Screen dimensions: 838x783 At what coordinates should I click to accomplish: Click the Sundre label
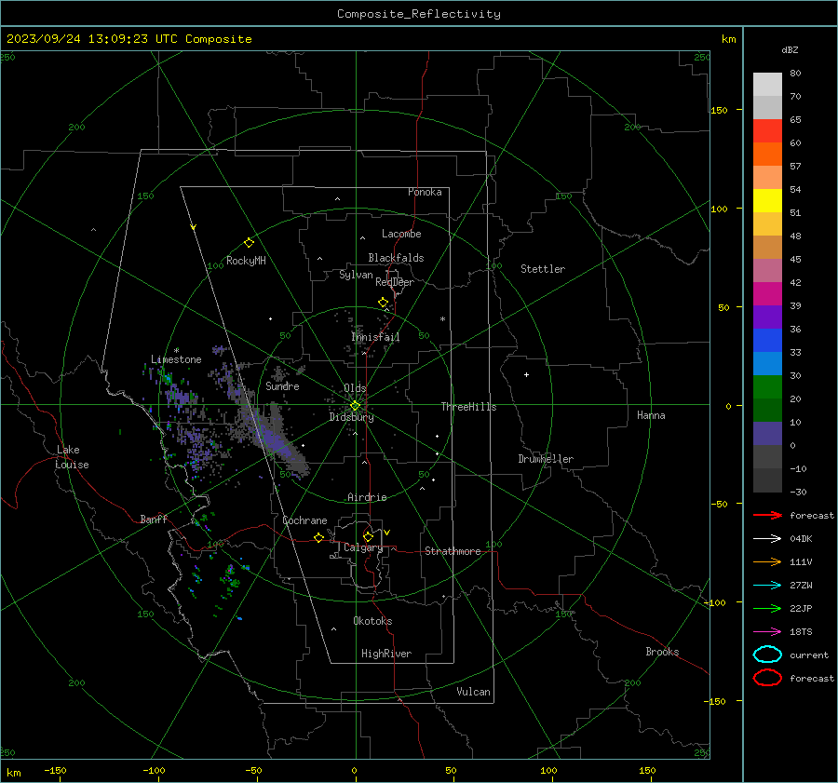(x=282, y=385)
